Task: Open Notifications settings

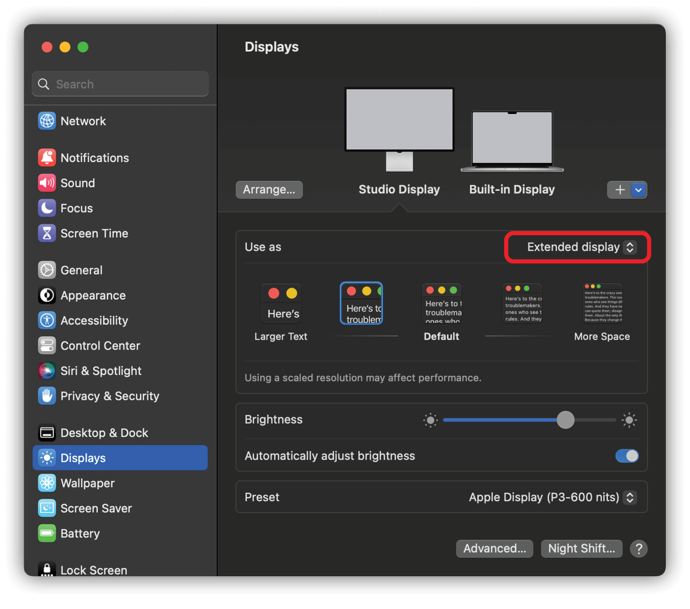Action: (x=120, y=158)
